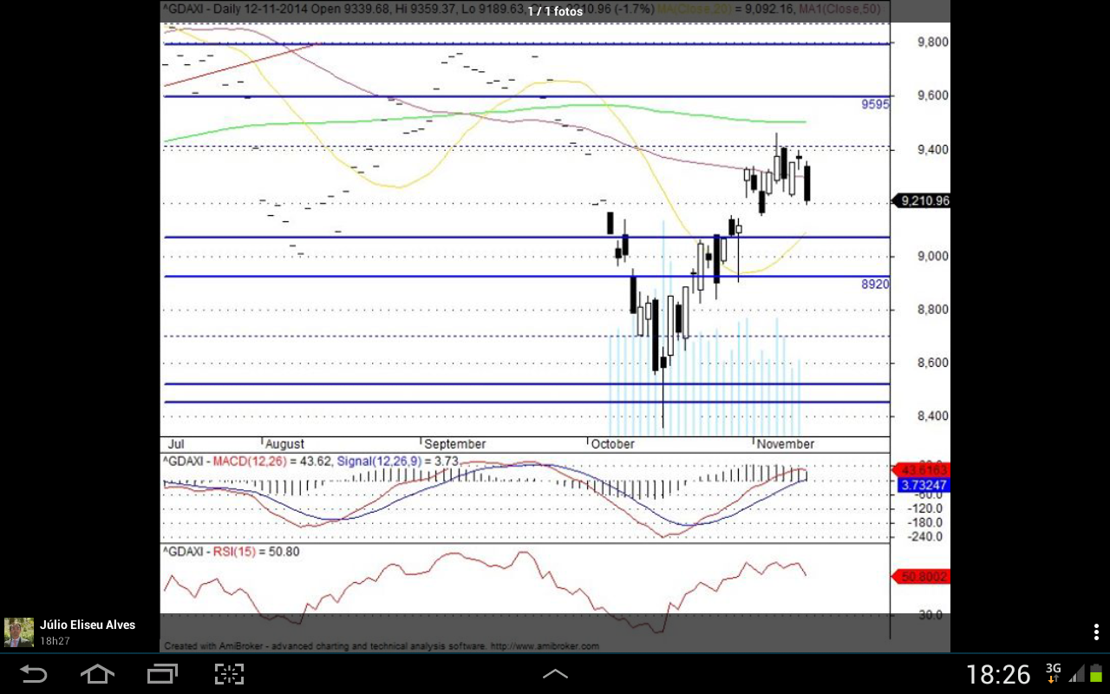Go to the Android home screen
The height and width of the screenshot is (694, 1110).
(x=97, y=674)
